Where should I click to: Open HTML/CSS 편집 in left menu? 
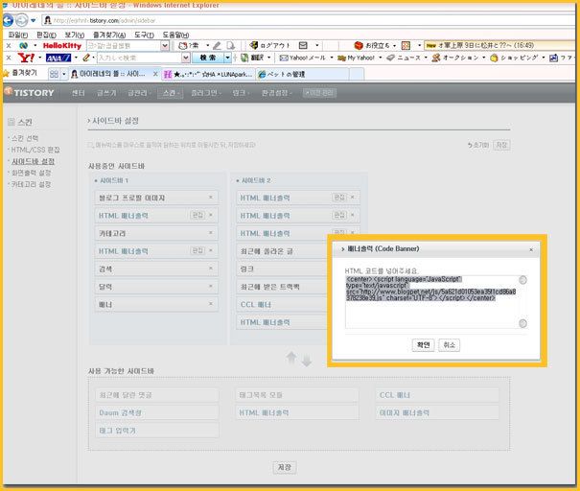coord(35,150)
